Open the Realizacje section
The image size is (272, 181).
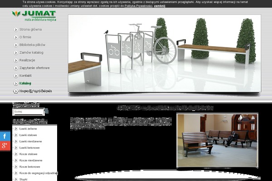click(27, 60)
